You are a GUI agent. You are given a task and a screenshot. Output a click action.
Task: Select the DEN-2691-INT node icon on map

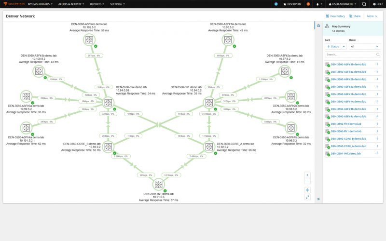click(159, 184)
